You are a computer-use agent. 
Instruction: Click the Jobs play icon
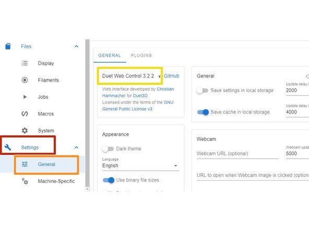(25, 97)
